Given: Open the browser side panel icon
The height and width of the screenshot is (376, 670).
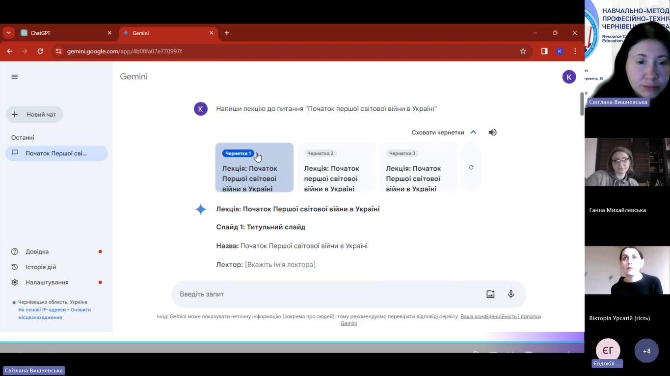Looking at the screenshot, I should coord(544,51).
